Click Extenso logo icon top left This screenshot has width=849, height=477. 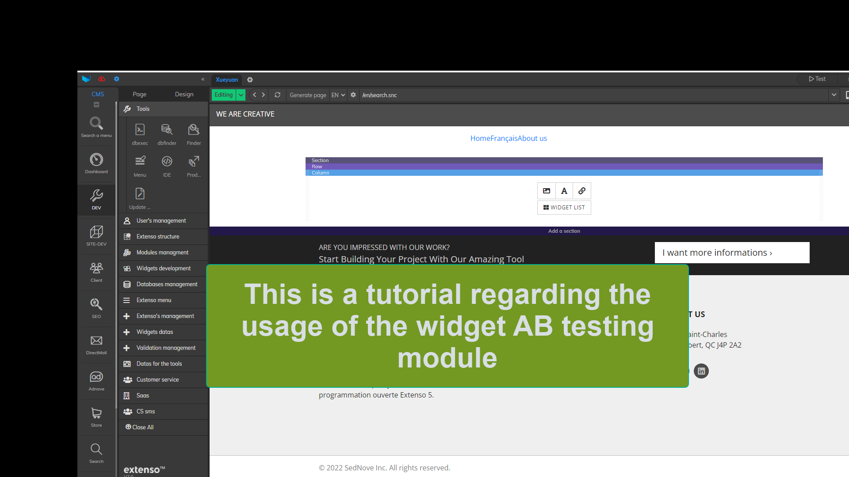point(86,79)
